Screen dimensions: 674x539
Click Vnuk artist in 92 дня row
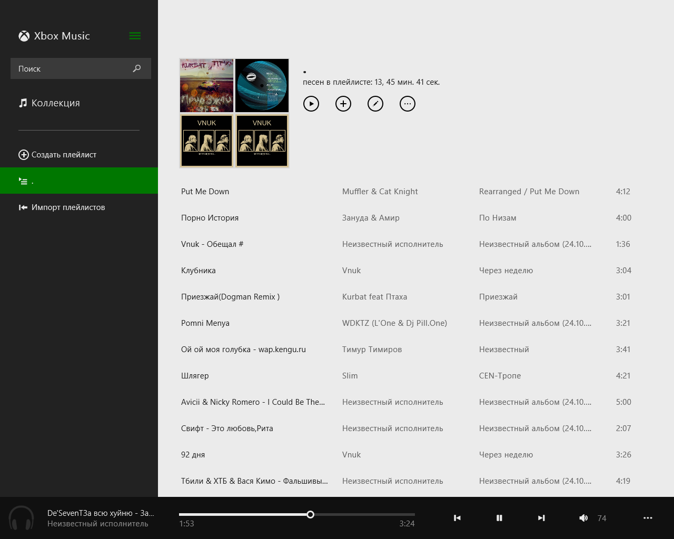(351, 455)
